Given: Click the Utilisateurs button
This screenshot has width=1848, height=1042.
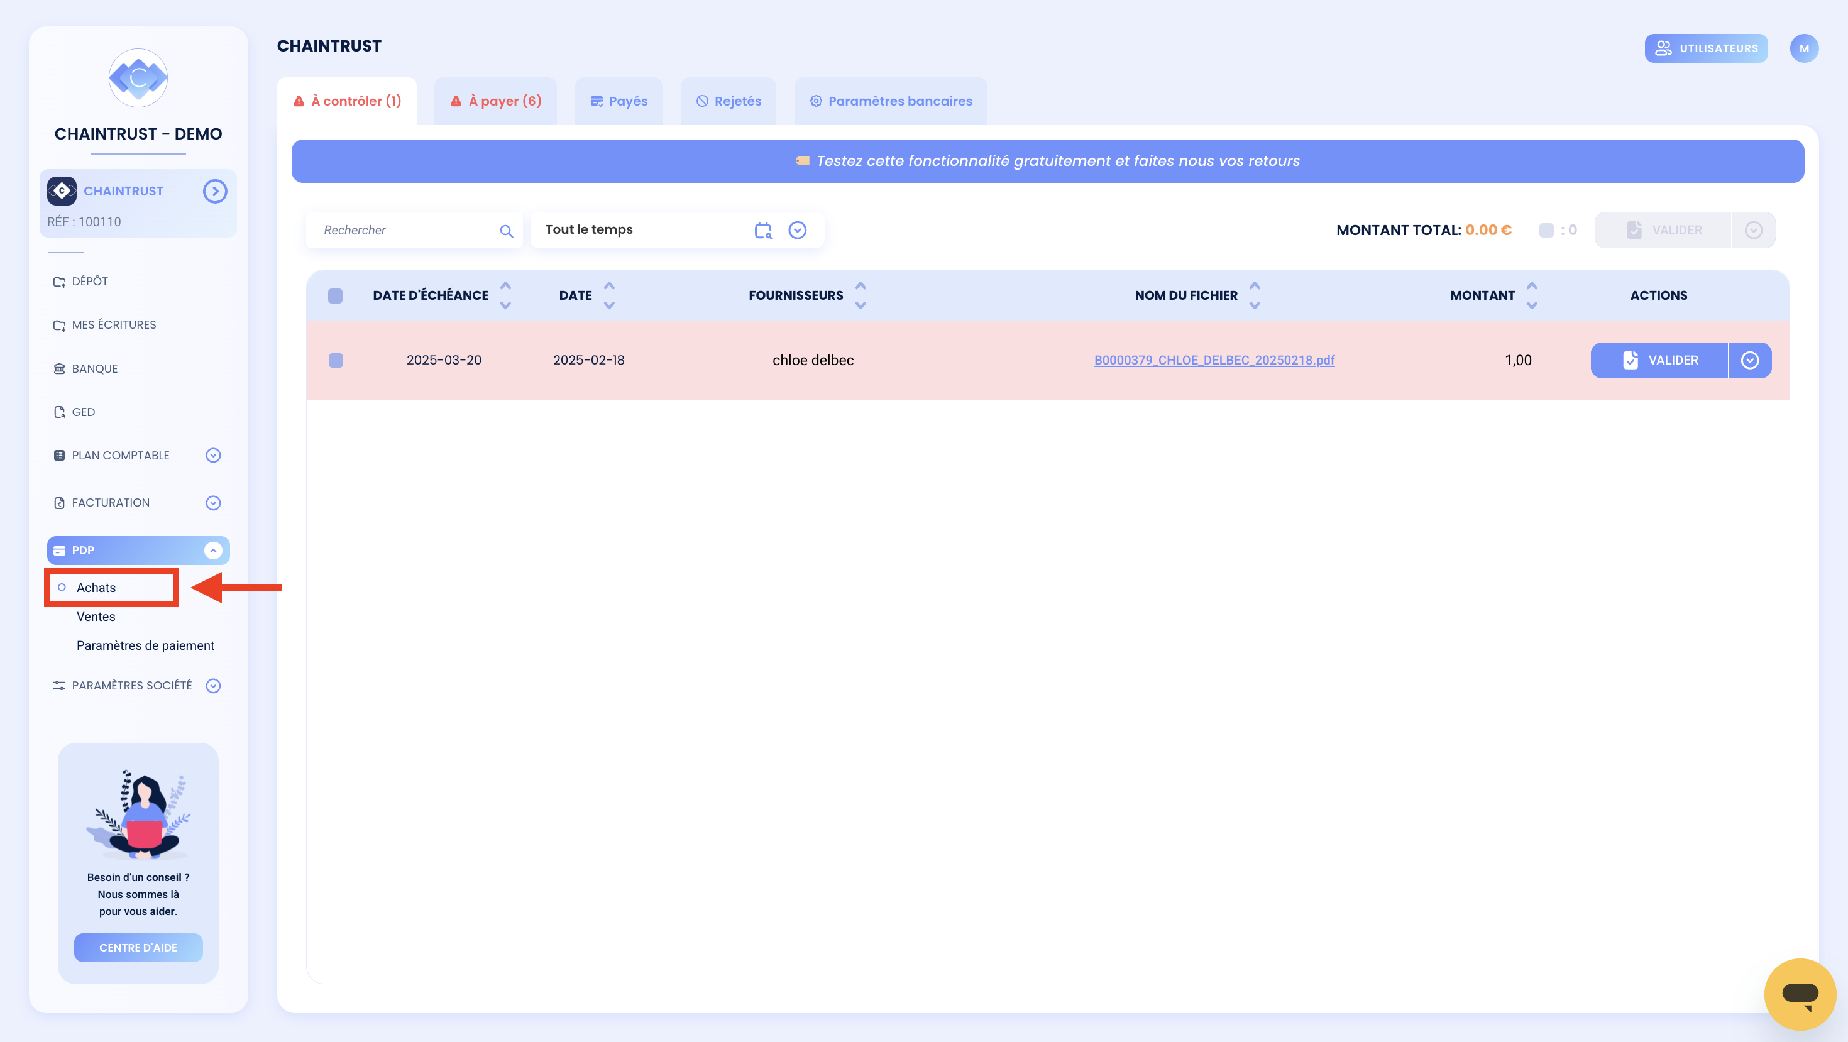Looking at the screenshot, I should 1706,49.
